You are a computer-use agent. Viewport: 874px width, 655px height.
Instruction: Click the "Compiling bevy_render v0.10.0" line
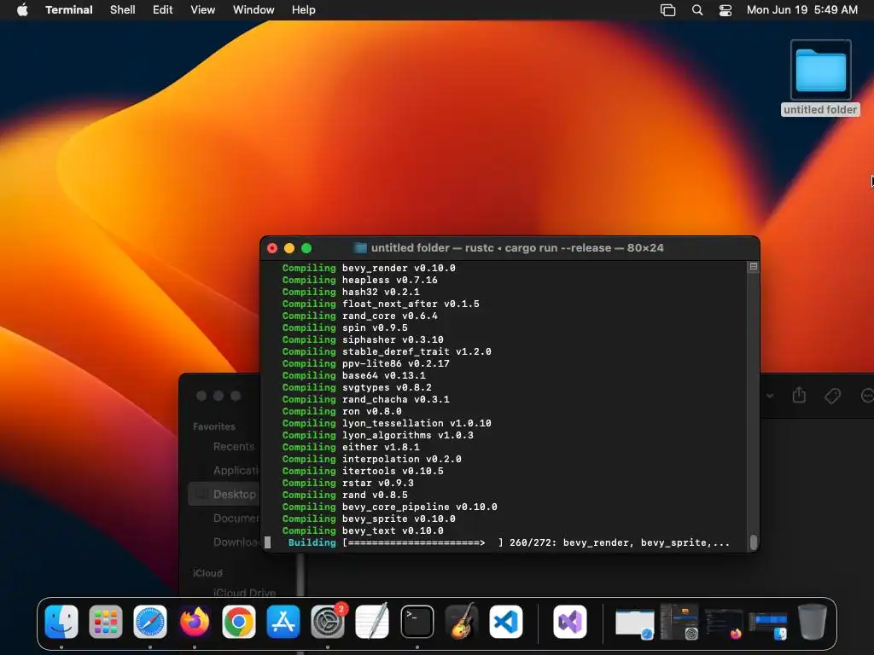tap(369, 268)
